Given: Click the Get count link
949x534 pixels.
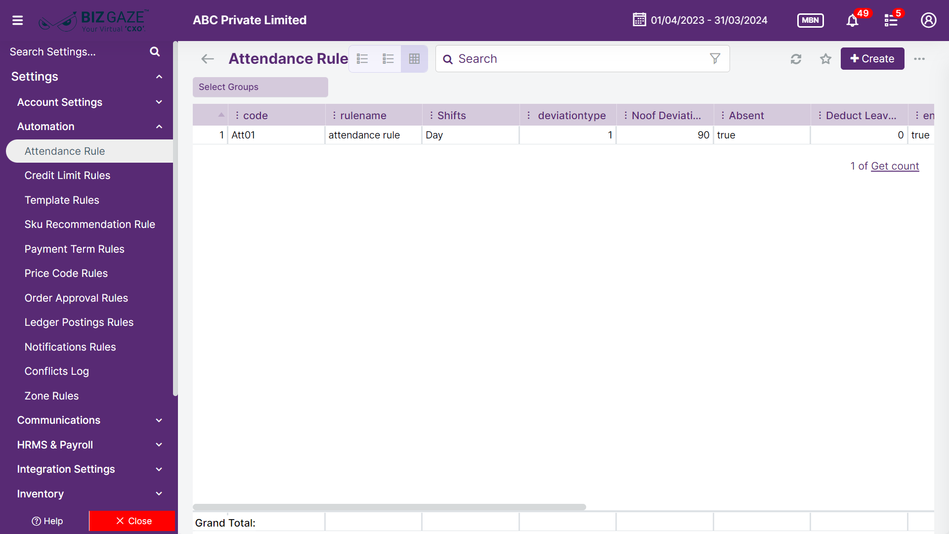Looking at the screenshot, I should 895,166.
